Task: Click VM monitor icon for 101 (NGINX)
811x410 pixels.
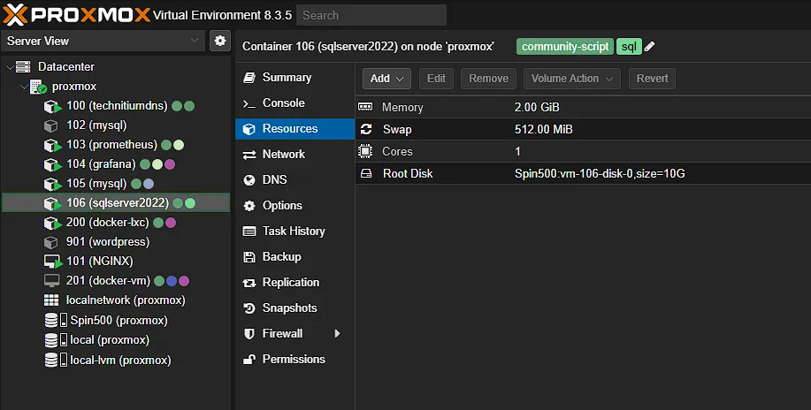Action: tap(53, 262)
